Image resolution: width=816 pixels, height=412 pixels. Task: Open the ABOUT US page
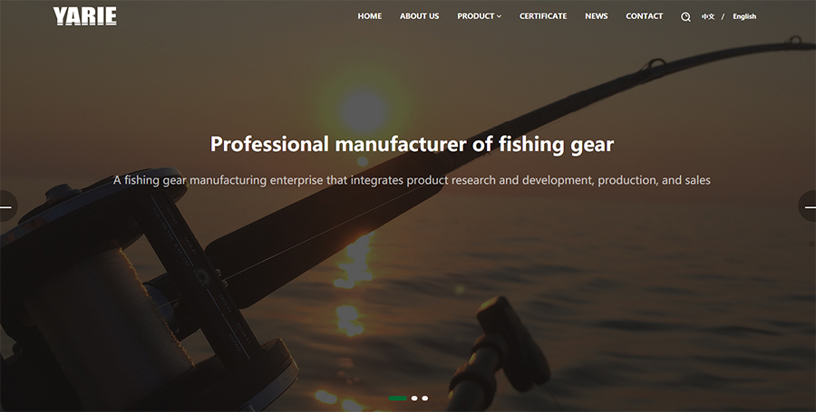(420, 16)
